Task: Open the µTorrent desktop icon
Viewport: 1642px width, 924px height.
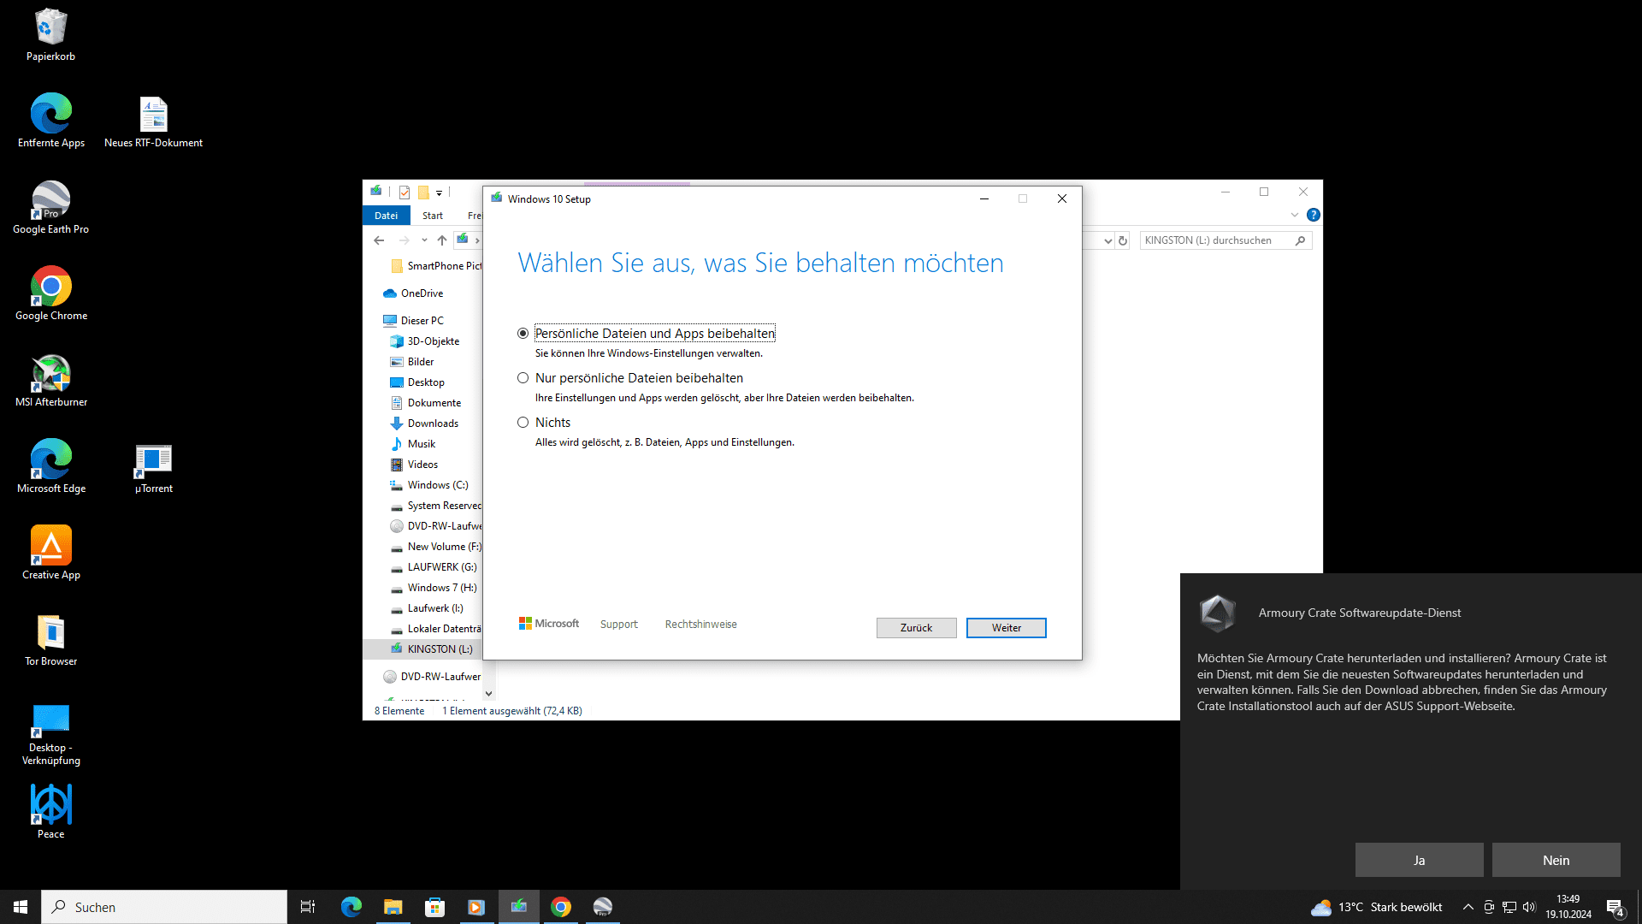Action: [x=153, y=461]
